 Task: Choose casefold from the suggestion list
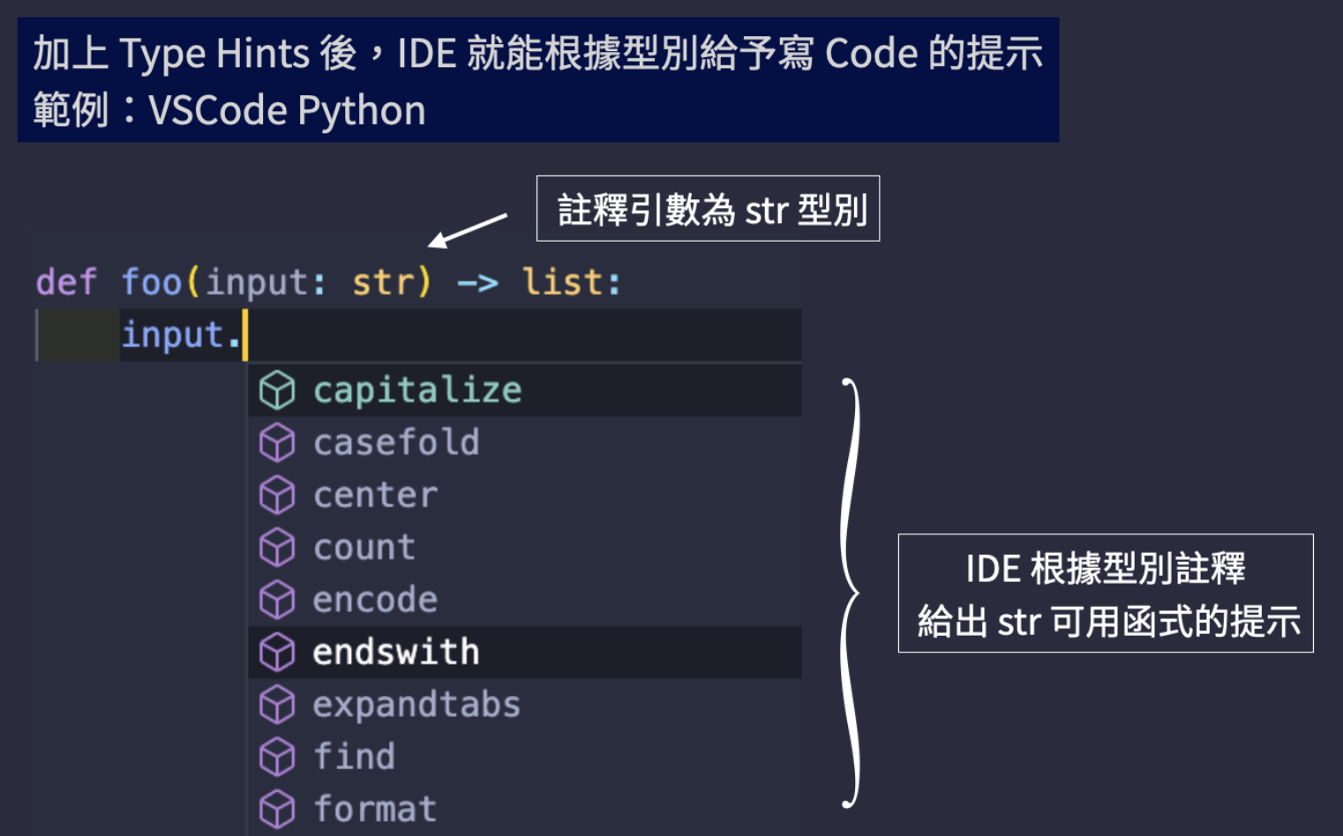(525, 443)
